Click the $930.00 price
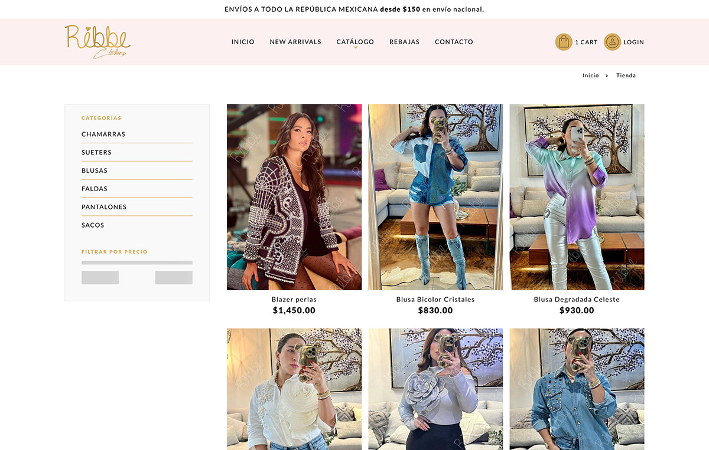The width and height of the screenshot is (709, 450). (x=577, y=310)
